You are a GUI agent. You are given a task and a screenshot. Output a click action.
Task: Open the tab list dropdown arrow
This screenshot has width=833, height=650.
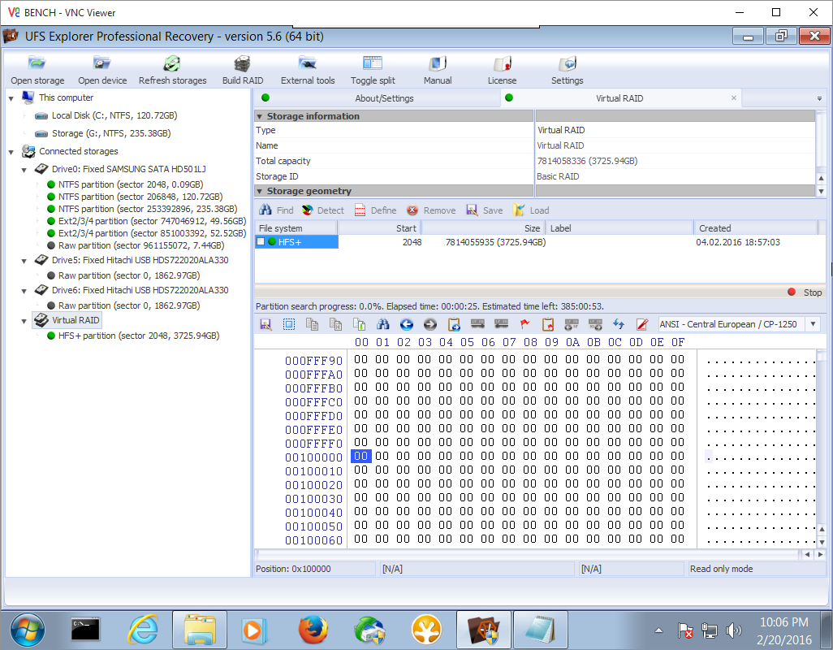819,98
